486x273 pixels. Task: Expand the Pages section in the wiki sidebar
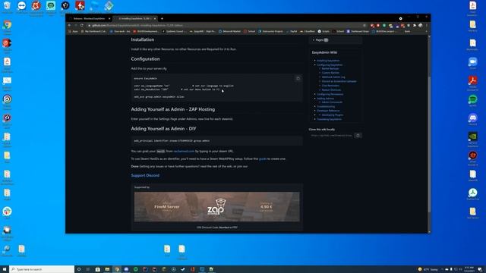tap(320, 40)
